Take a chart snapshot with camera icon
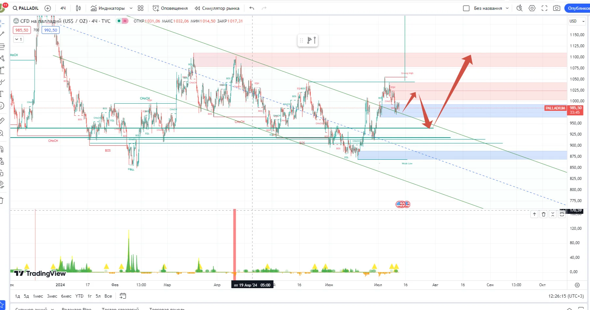590x310 pixels. point(557,8)
